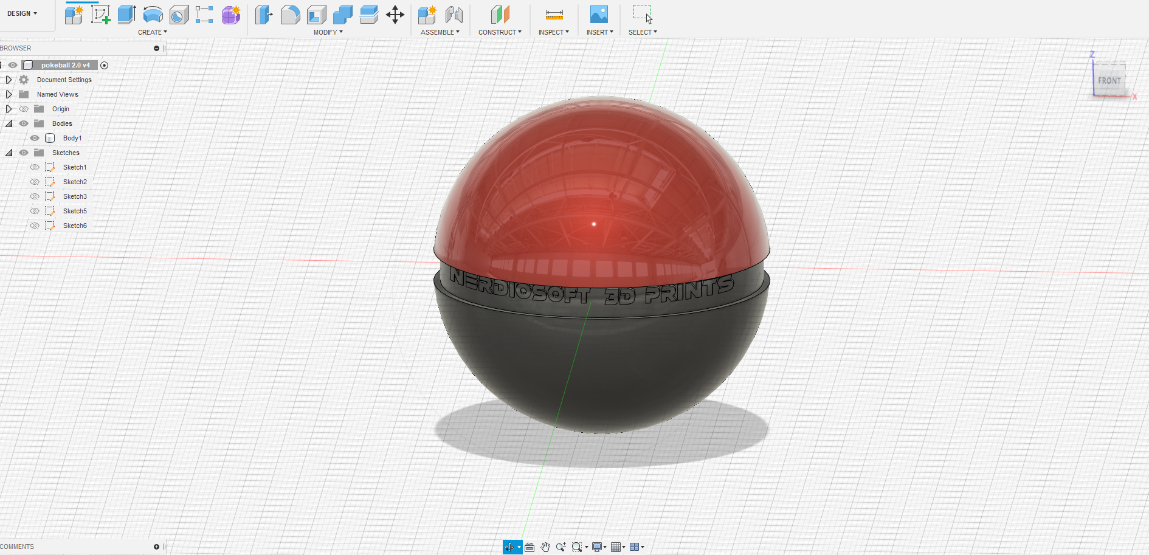Pick the Move/Copy arrows tool
Screen dimensions: 1149x555
[x=395, y=15]
